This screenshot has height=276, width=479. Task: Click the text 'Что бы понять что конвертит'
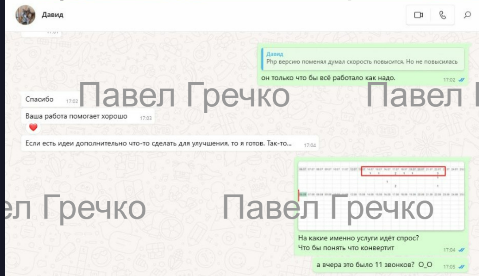346,248
